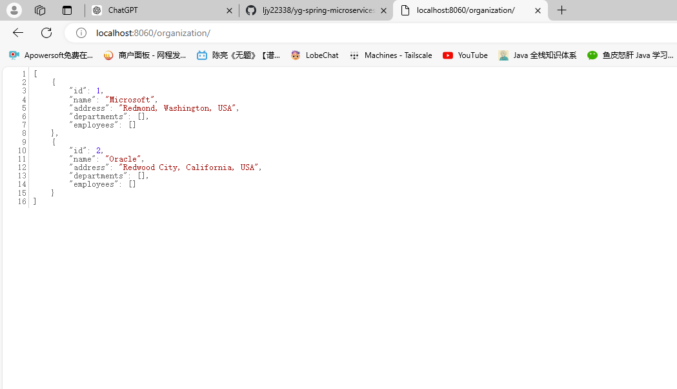The height and width of the screenshot is (389, 677).
Task: Click the "Redmond, Washington, USA" address value
Action: pyautogui.click(x=177, y=108)
